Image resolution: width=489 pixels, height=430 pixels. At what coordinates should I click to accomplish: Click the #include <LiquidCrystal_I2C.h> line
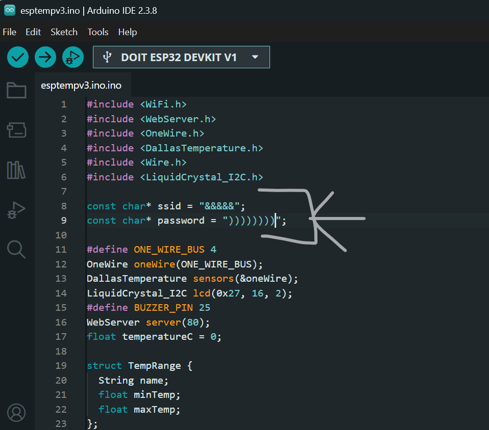175,177
